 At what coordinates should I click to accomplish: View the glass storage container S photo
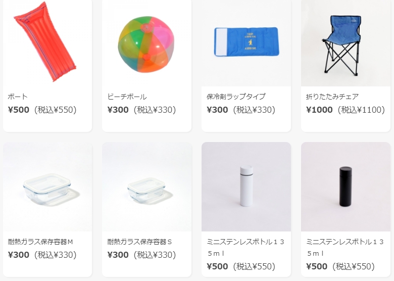pyautogui.click(x=147, y=187)
